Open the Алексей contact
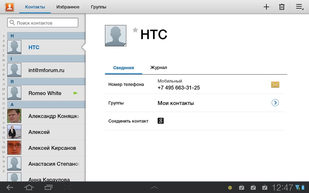The width and height of the screenshot is (309, 193). click(x=46, y=132)
